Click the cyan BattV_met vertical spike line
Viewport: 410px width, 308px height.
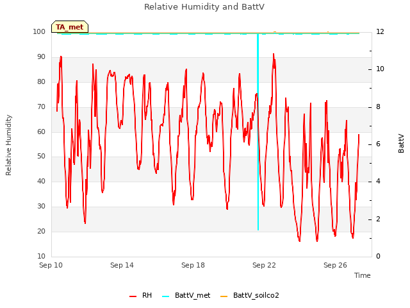pos(258,131)
